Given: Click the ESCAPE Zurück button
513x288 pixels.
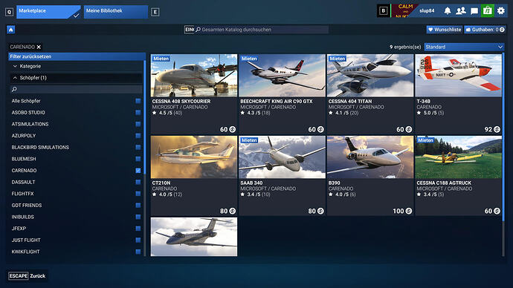Looking at the screenshot, I should pyautogui.click(x=28, y=276).
